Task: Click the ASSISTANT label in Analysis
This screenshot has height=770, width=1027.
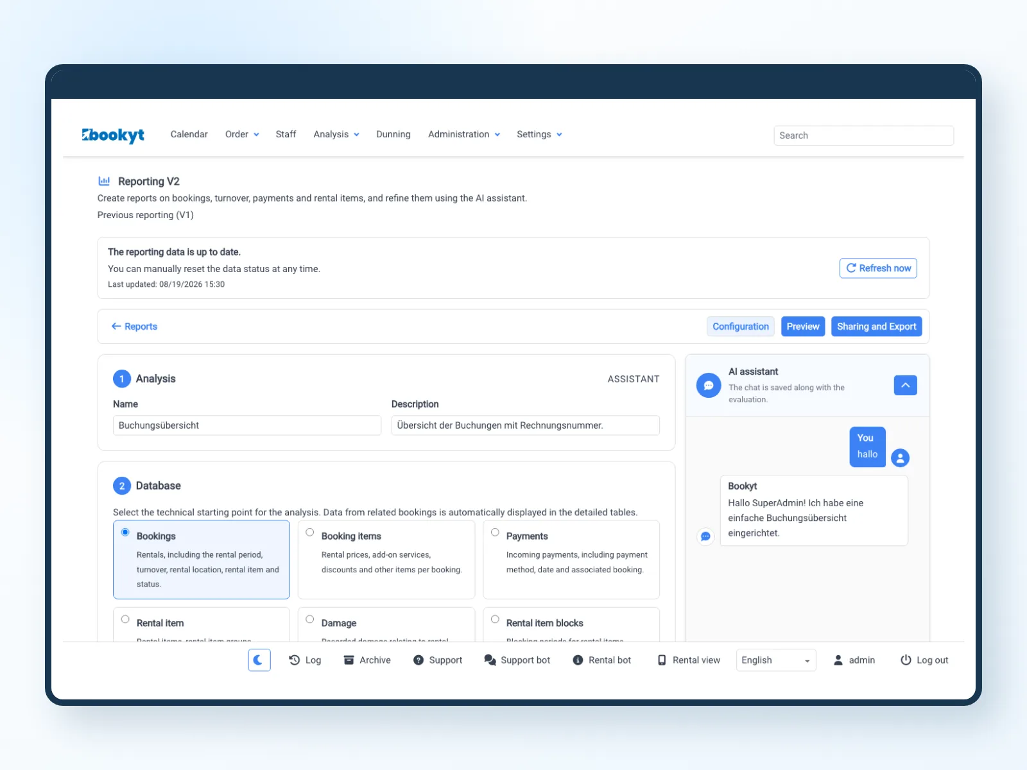Action: 634,379
